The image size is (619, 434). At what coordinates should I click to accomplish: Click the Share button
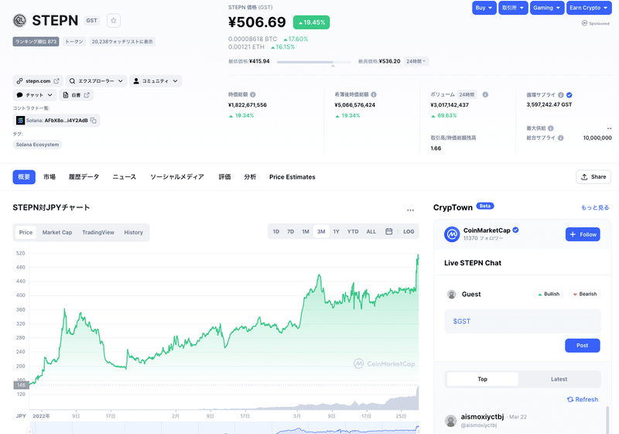[x=593, y=176]
